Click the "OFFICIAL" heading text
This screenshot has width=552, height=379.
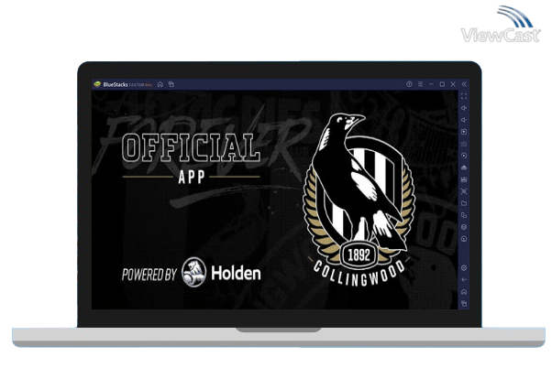pyautogui.click(x=191, y=147)
